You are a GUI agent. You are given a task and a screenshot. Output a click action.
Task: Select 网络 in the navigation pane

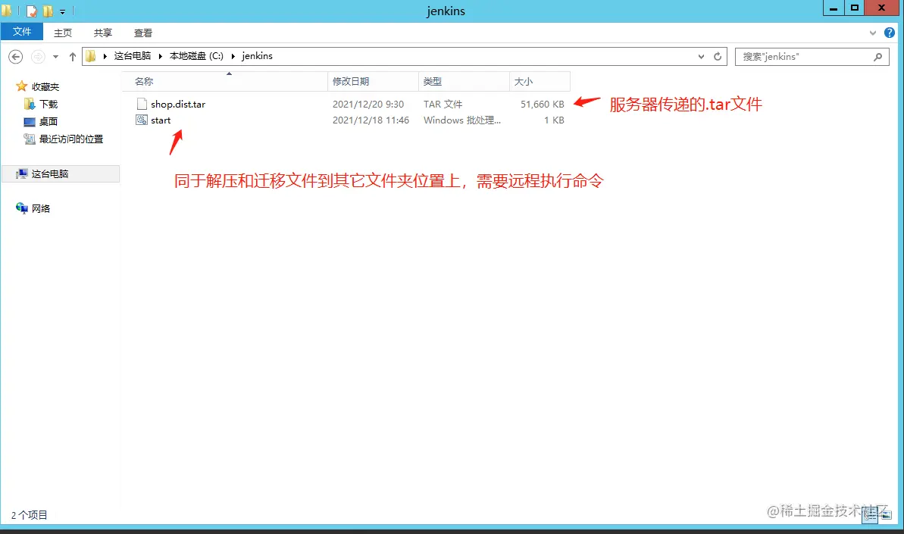click(40, 208)
